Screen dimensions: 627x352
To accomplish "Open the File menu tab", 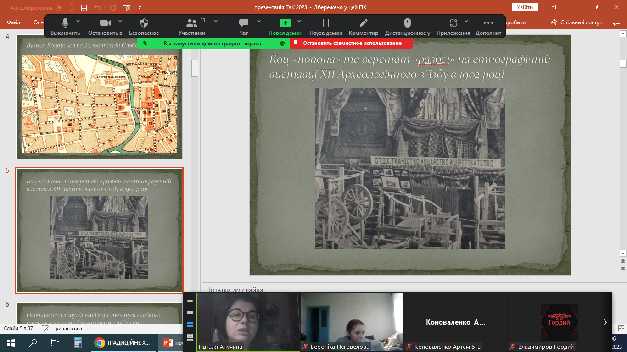I will coord(13,22).
